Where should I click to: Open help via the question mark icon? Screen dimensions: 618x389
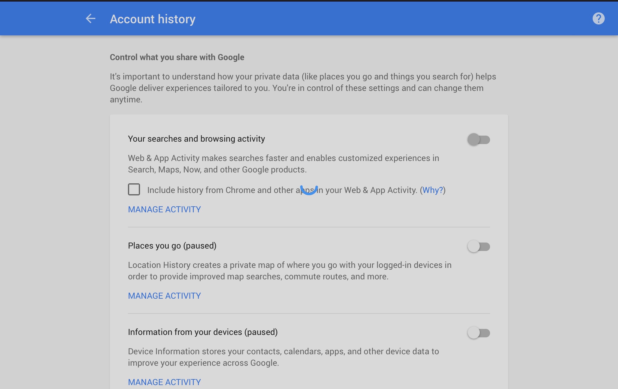pyautogui.click(x=598, y=19)
